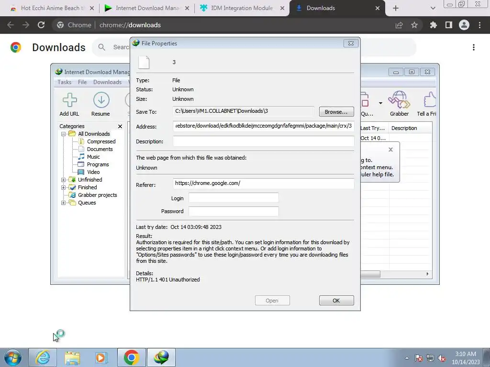Select the Programs category

point(98,164)
